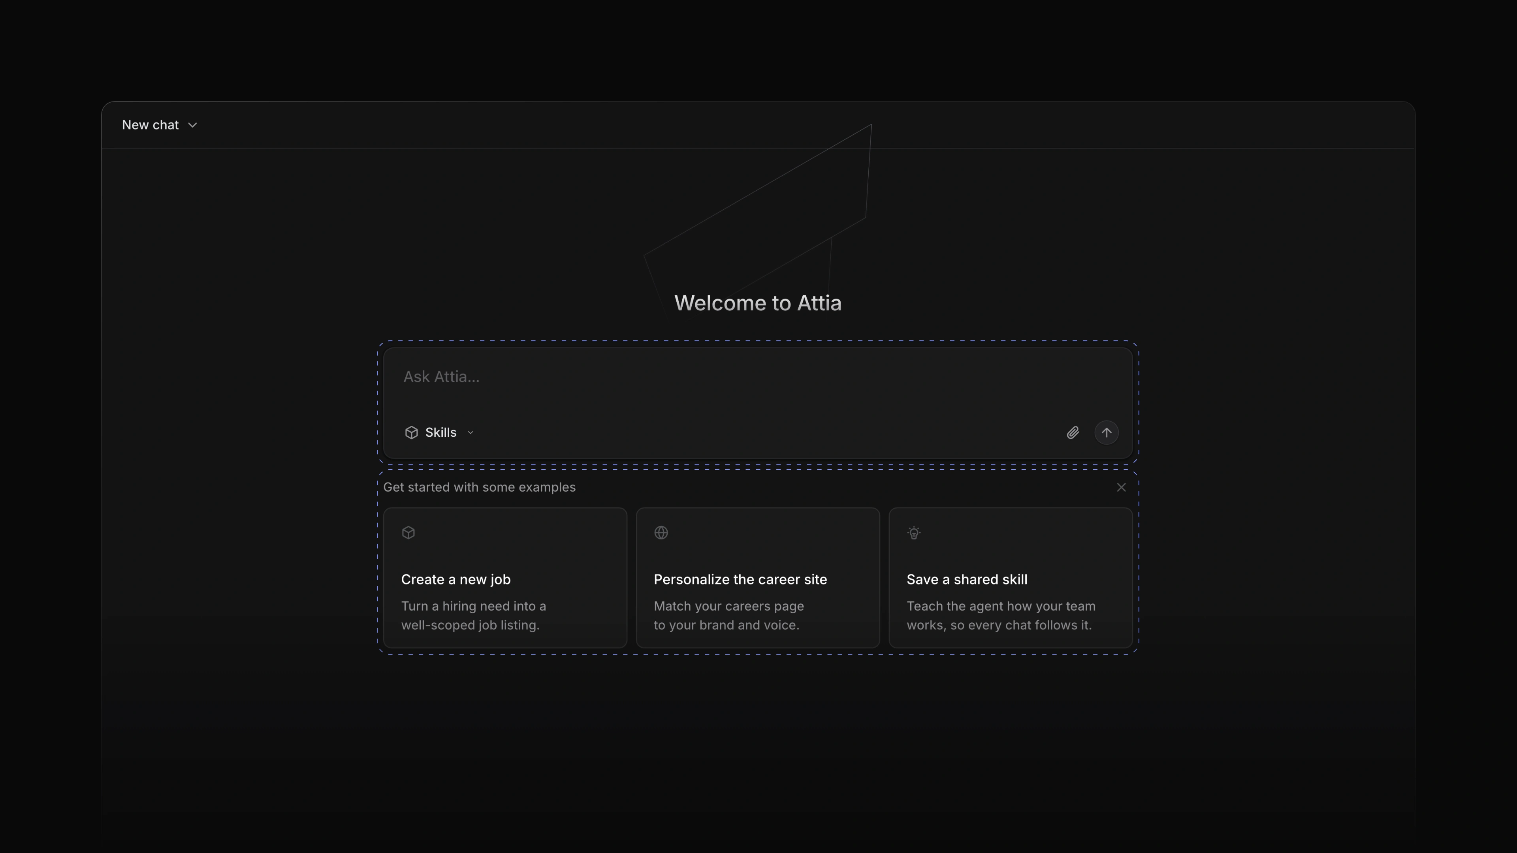Screen dimensions: 1517x853
Task: Click 'Match your careers page' description text
Action: [728, 606]
